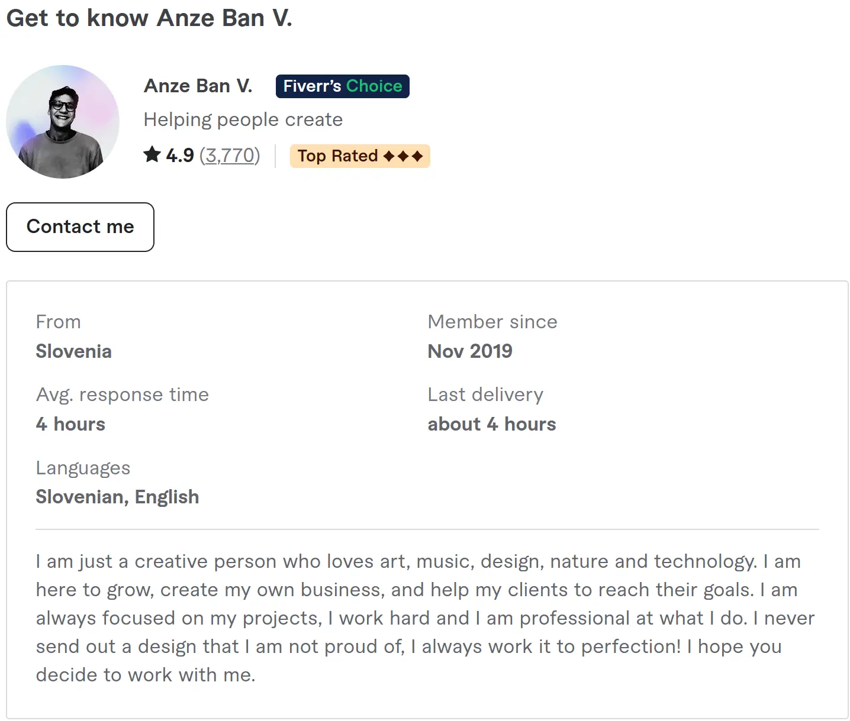Viewport: 850px width, 721px height.
Task: Click the Last delivery label
Action: (485, 395)
